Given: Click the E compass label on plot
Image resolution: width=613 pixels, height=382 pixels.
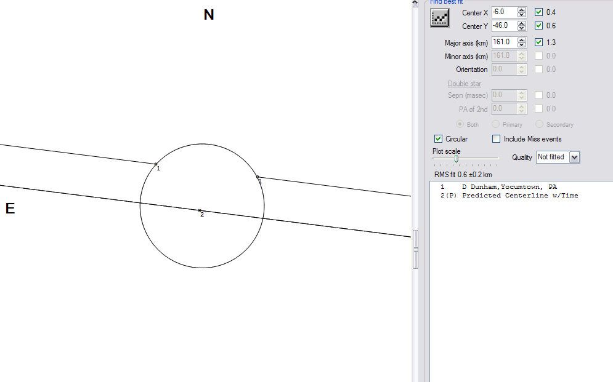Looking at the screenshot, I should [x=10, y=209].
